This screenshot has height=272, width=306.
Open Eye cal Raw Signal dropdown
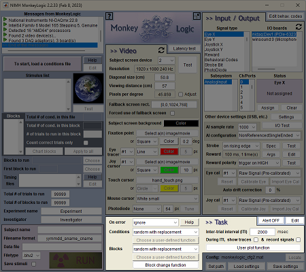point(269,173)
